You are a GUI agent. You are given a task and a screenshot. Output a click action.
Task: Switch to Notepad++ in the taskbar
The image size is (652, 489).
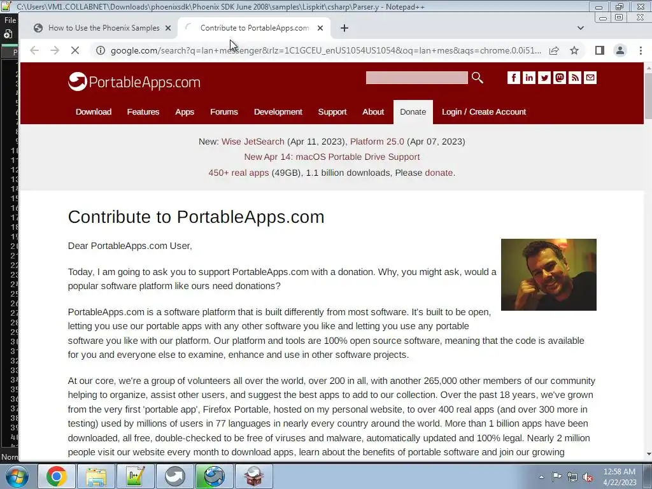coord(136,476)
